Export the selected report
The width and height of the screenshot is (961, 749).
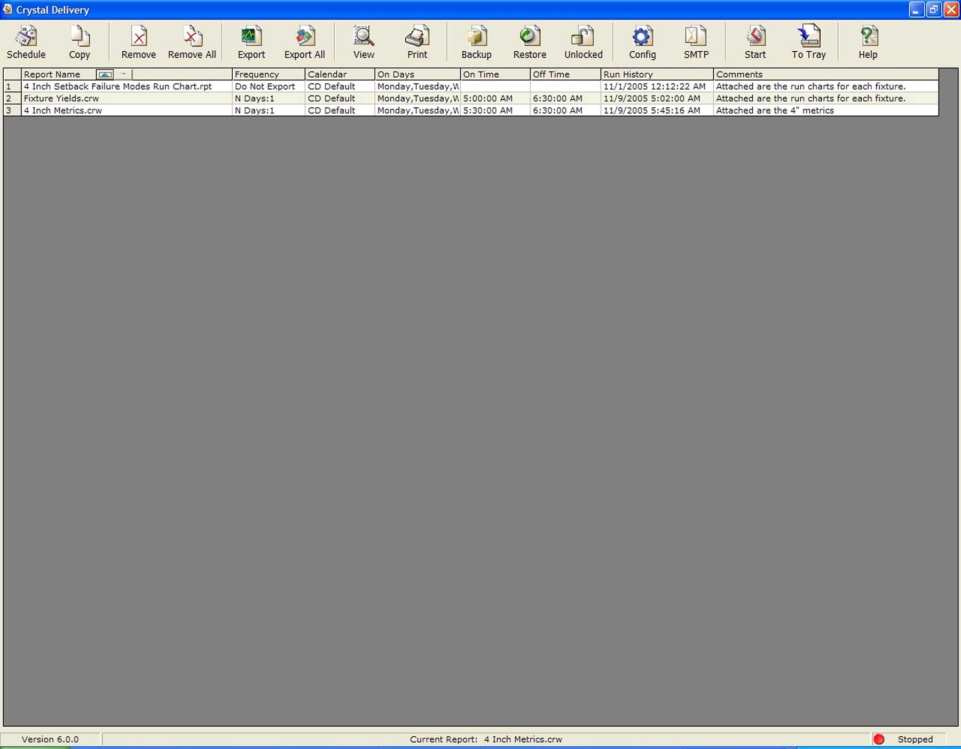pyautogui.click(x=251, y=42)
